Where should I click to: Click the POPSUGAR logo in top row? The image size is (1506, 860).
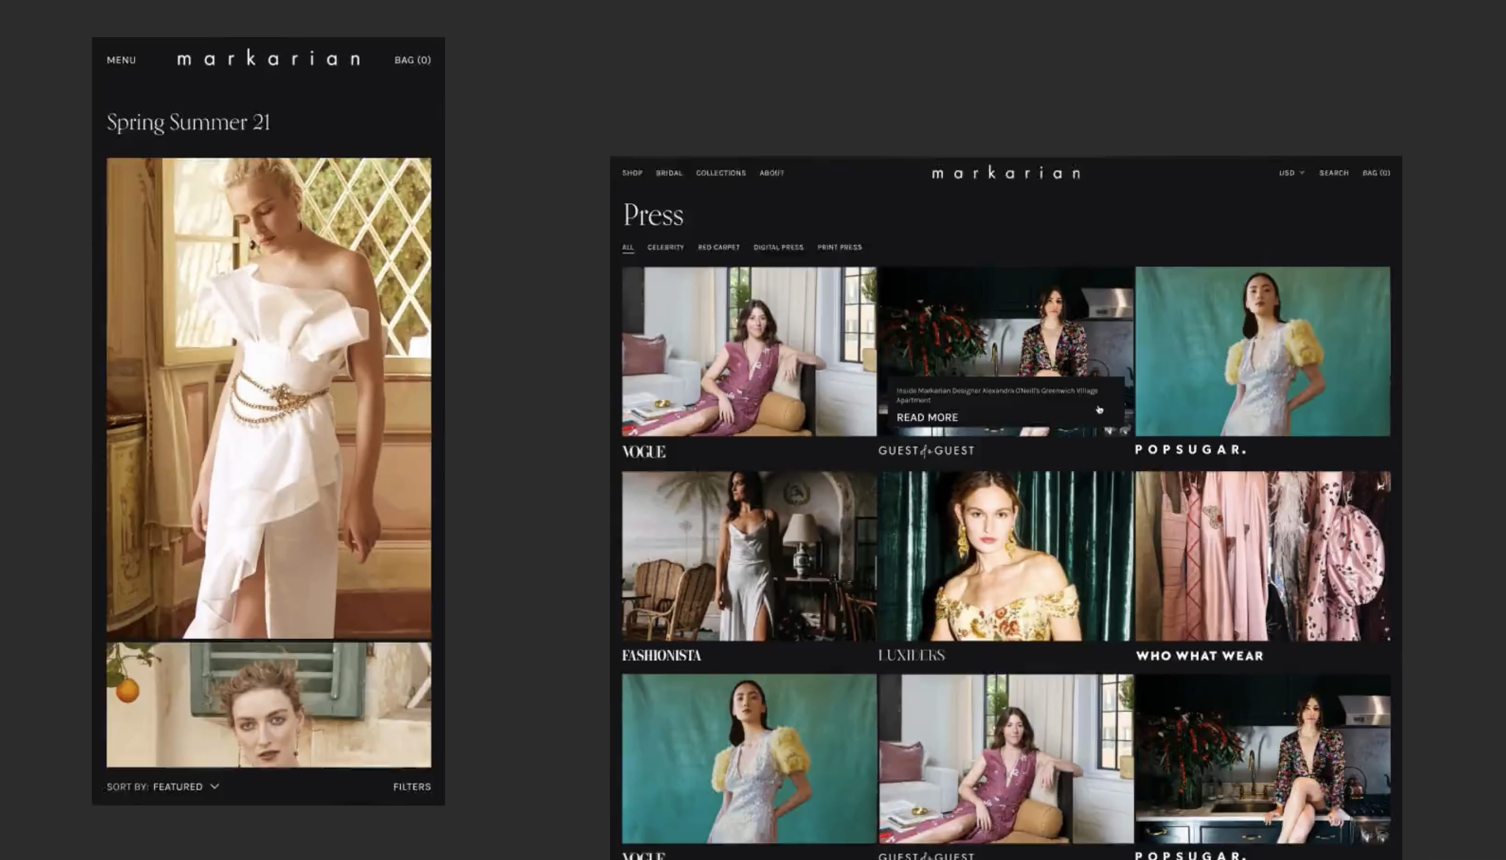1190,449
